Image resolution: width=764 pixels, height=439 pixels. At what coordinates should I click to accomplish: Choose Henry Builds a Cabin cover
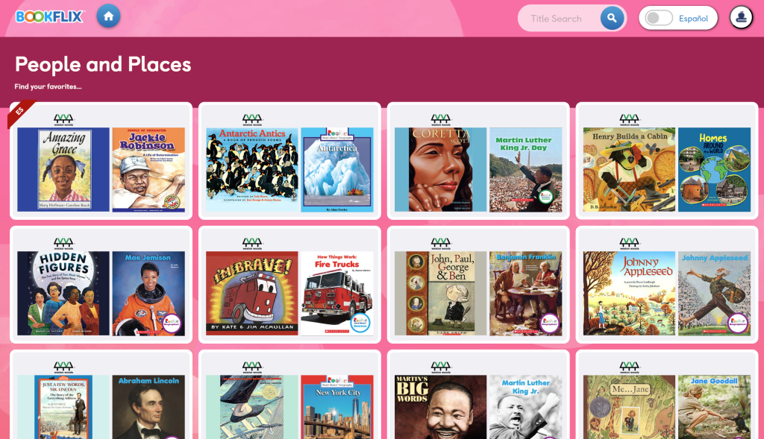click(x=629, y=169)
